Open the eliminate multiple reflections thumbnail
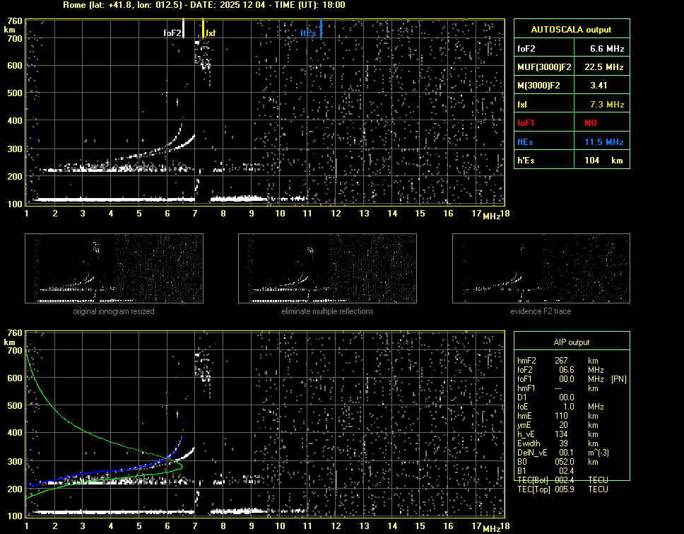684x534 pixels. point(327,268)
